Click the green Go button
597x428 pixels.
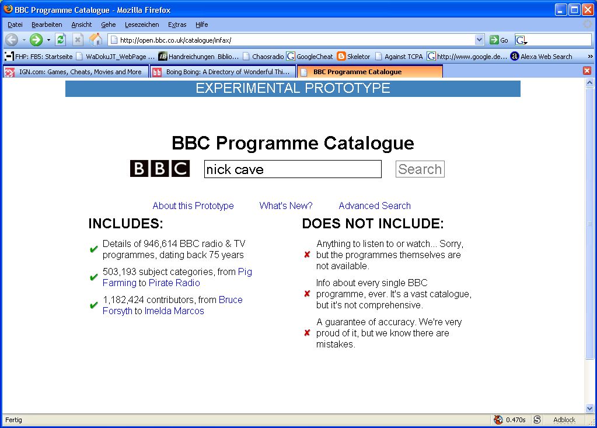pyautogui.click(x=499, y=40)
